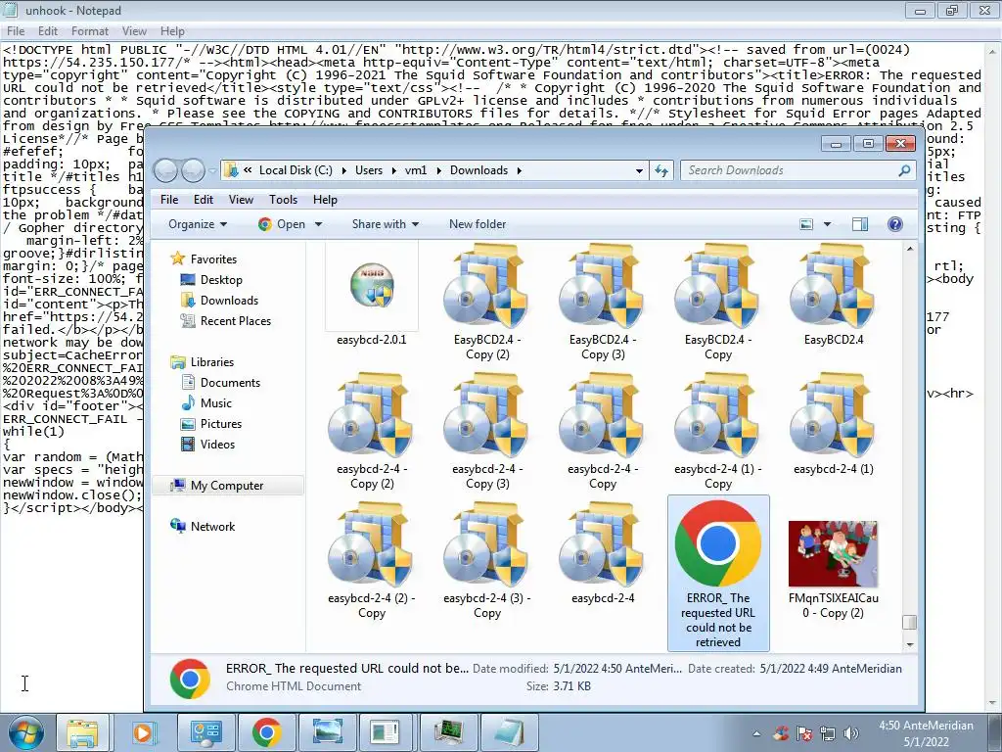Open Explorer's Help menu

pos(325,200)
